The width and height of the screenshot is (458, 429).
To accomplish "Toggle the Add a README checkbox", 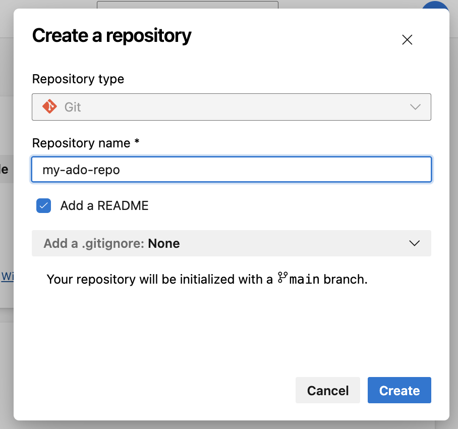I will tap(43, 205).
